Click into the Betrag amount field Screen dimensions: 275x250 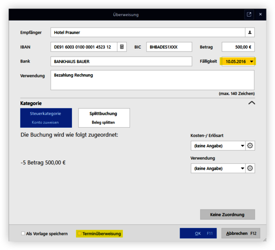tap(238, 47)
